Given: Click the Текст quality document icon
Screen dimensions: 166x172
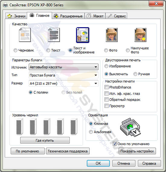Looking at the screenshot, I should (54, 35).
